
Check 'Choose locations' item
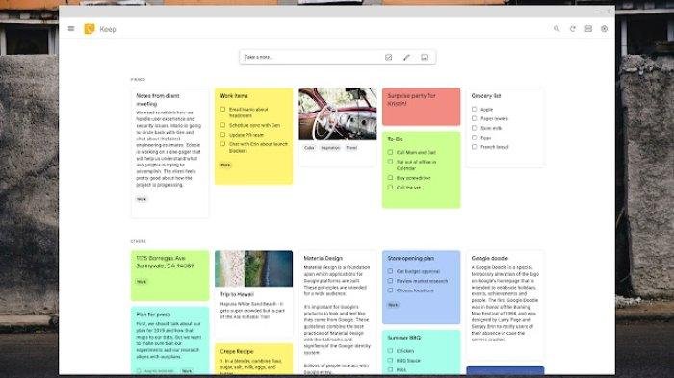390,290
